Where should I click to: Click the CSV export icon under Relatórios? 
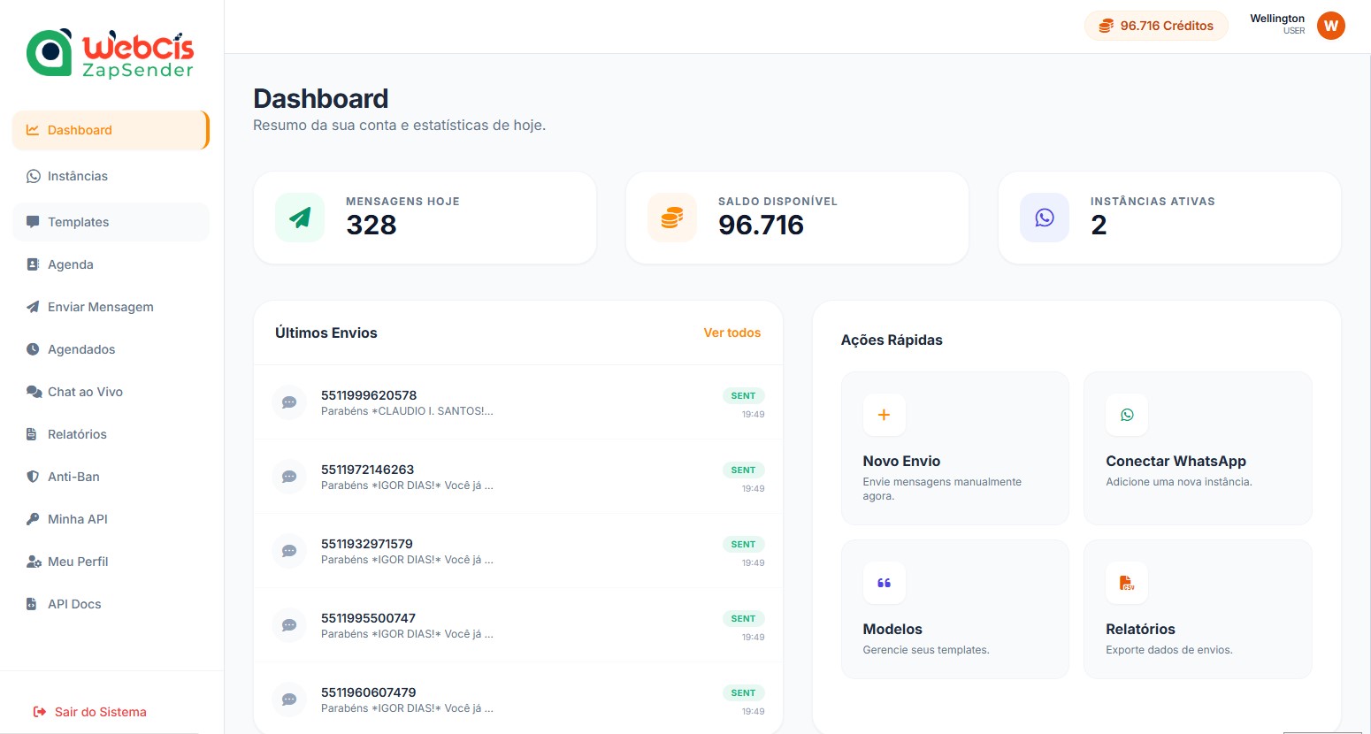click(1126, 583)
